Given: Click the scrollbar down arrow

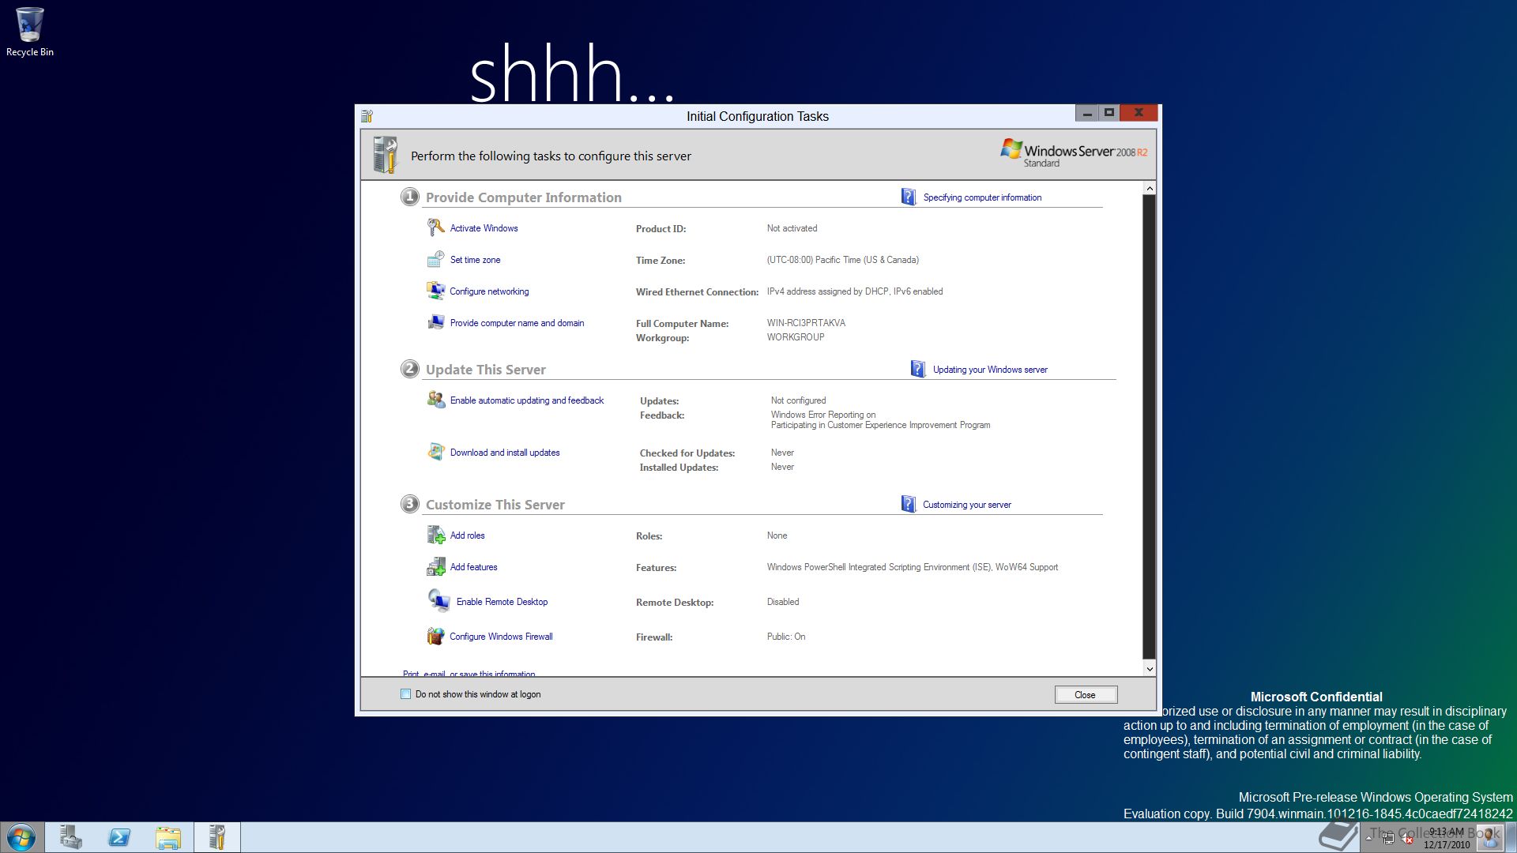Looking at the screenshot, I should (1149, 669).
